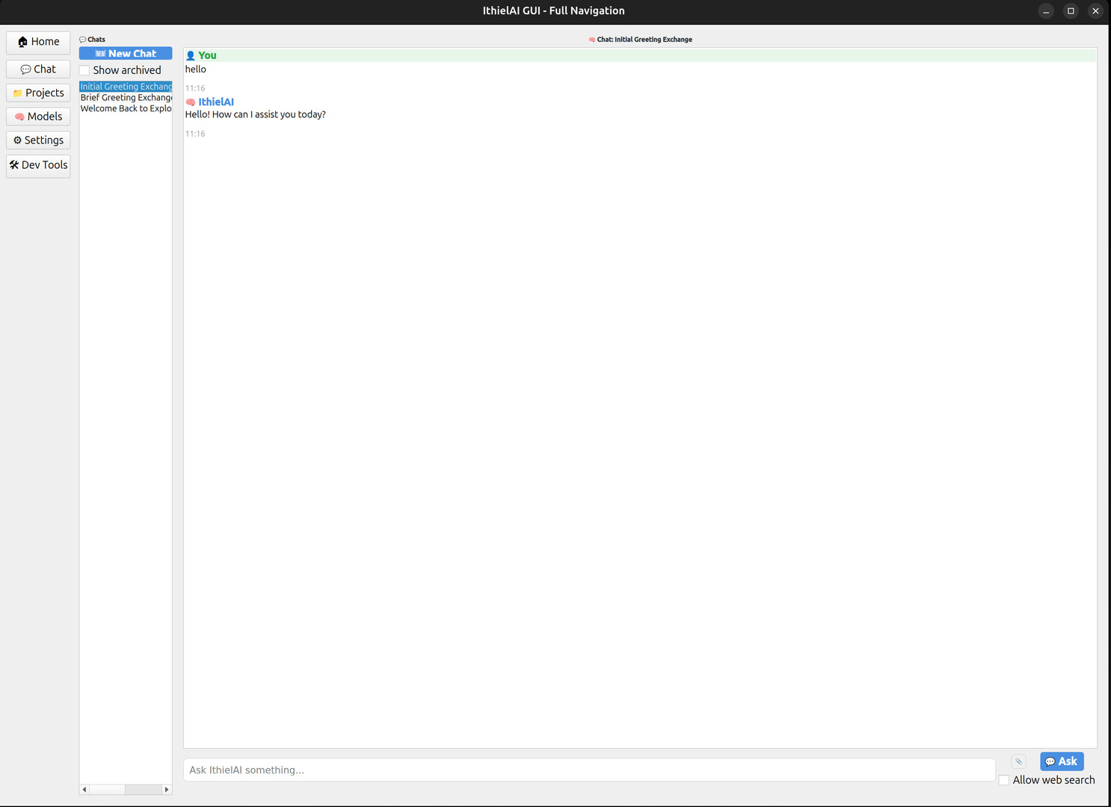Enable the Allow web search checkbox
This screenshot has height=807, width=1111.
coord(1003,779)
